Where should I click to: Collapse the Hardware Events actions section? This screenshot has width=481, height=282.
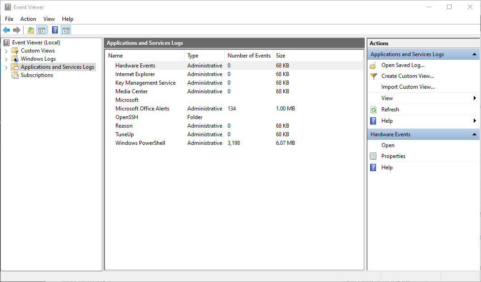(x=474, y=134)
